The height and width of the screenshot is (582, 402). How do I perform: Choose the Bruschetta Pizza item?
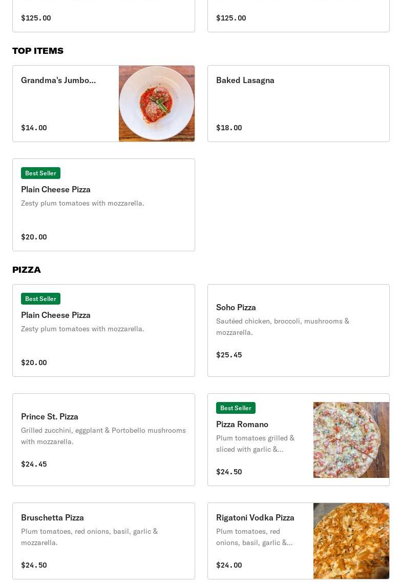(52, 517)
